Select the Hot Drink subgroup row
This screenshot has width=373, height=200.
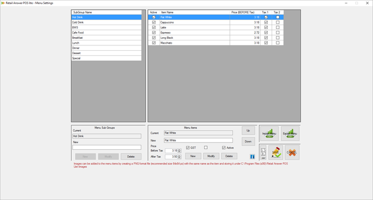[106, 17]
